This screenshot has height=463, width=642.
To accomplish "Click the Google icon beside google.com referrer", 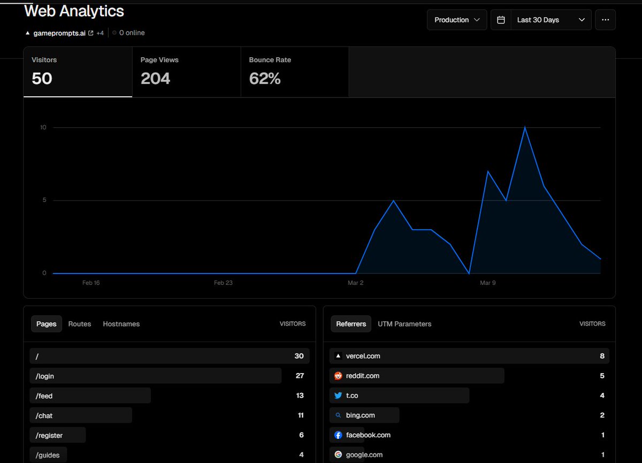I will [338, 454].
